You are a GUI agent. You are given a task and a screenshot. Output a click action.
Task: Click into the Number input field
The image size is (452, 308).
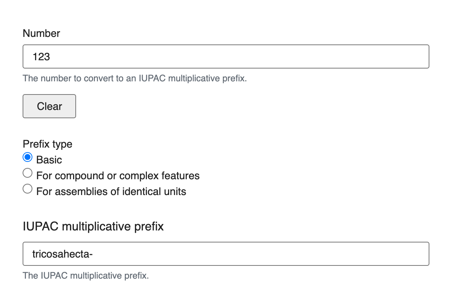226,56
